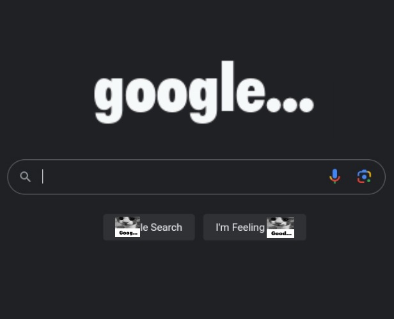The height and width of the screenshot is (319, 394).
Task: Search by voice using the colored mic
Action: coord(335,176)
